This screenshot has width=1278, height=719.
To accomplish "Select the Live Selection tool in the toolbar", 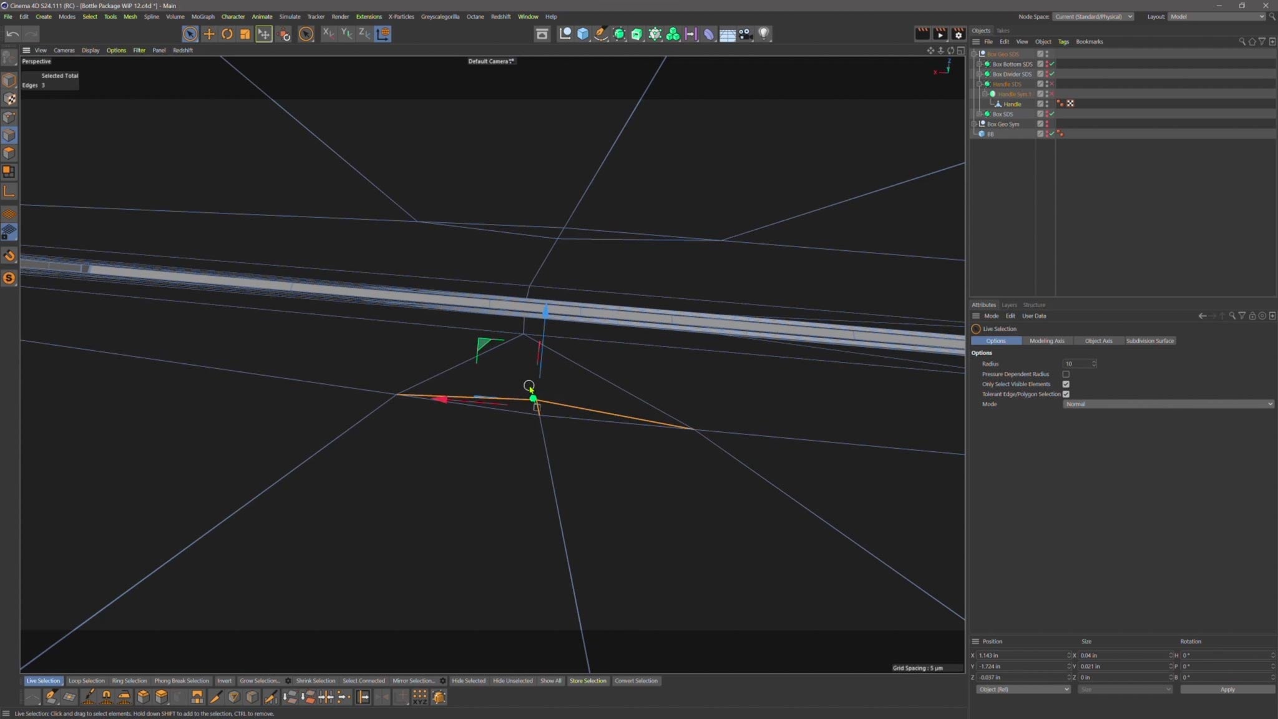I will [190, 34].
